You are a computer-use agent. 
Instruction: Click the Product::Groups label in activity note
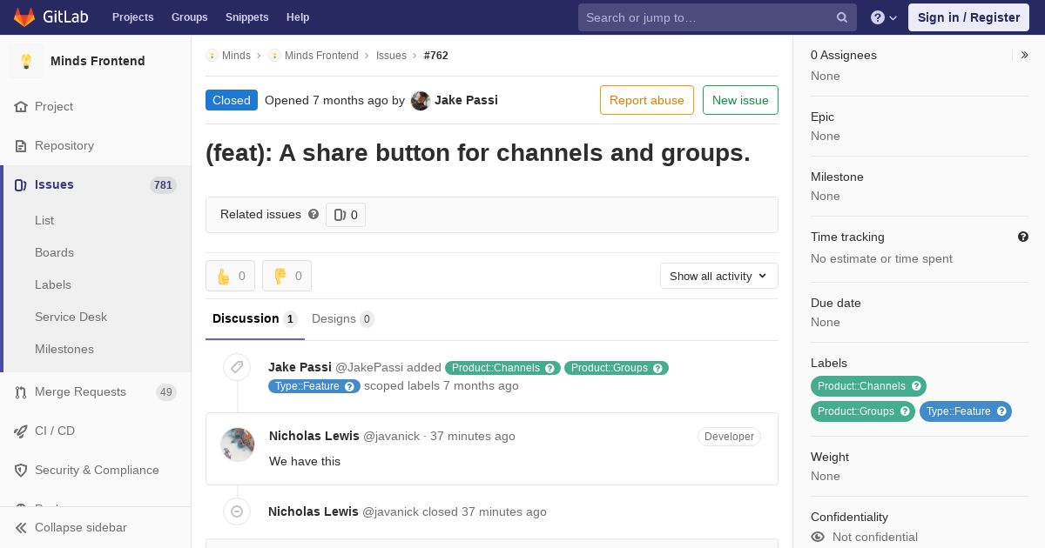617,368
